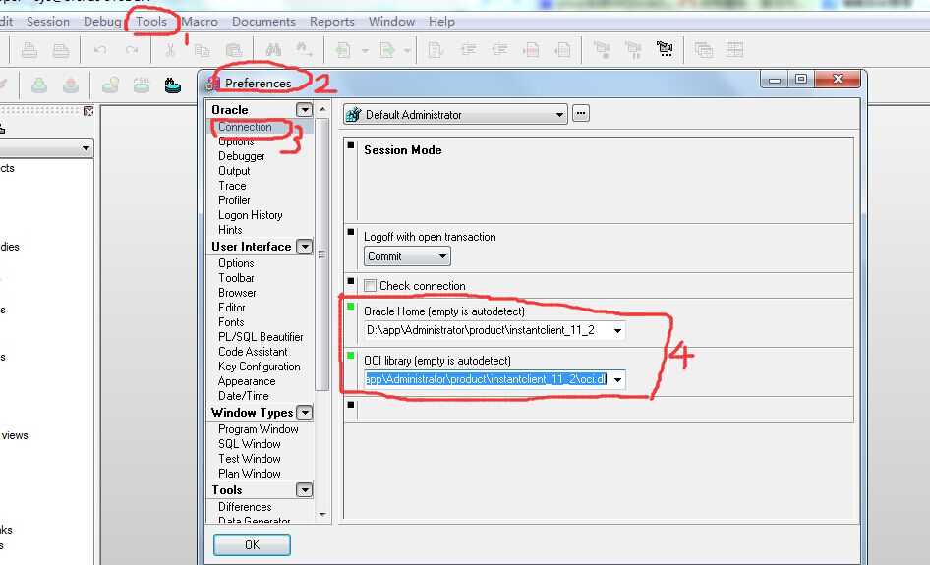
Task: Open the Help menu
Action: point(441,22)
